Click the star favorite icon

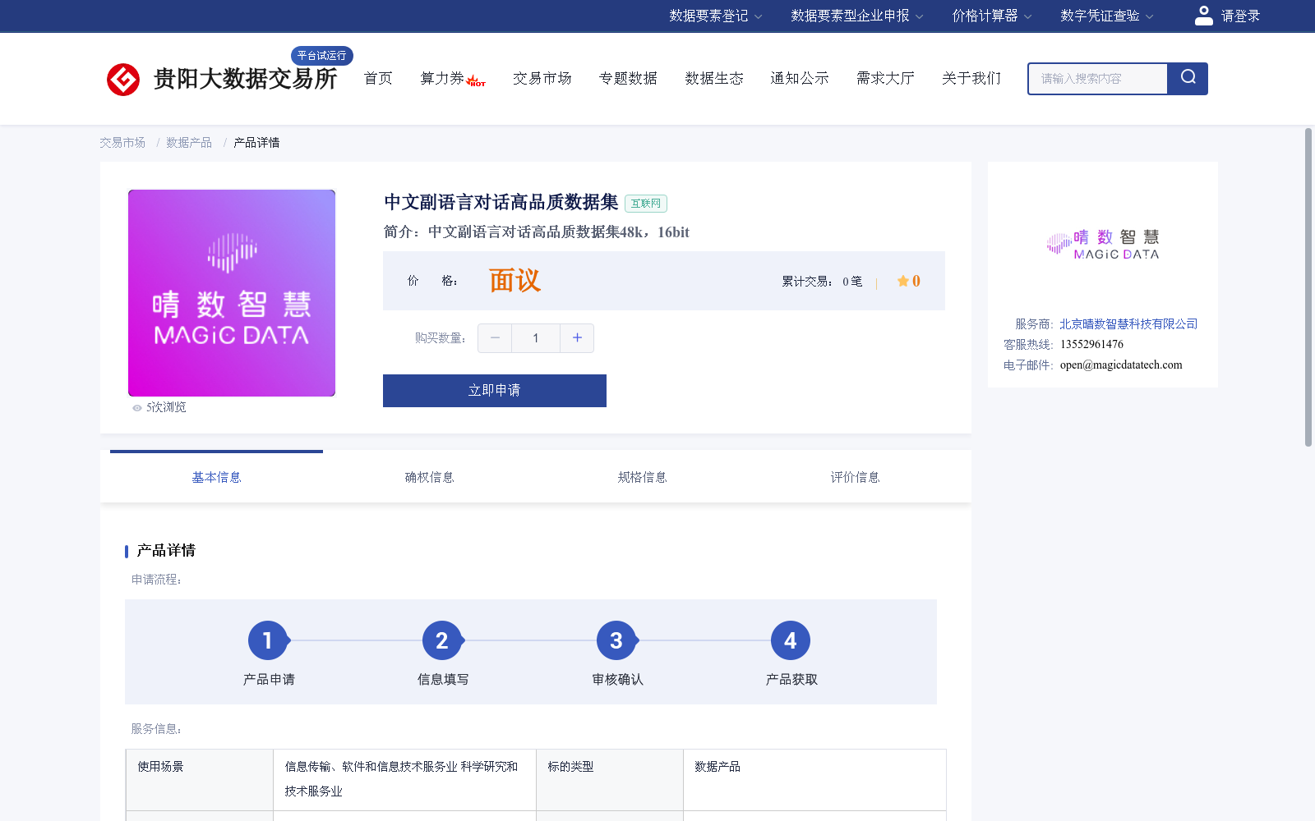(x=902, y=281)
